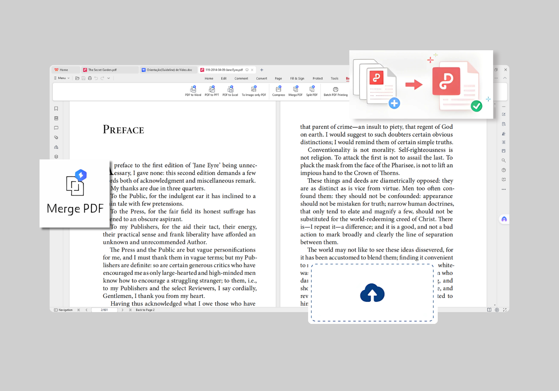Open Batch PDF Printing
The height and width of the screenshot is (391, 559).
coord(336,91)
